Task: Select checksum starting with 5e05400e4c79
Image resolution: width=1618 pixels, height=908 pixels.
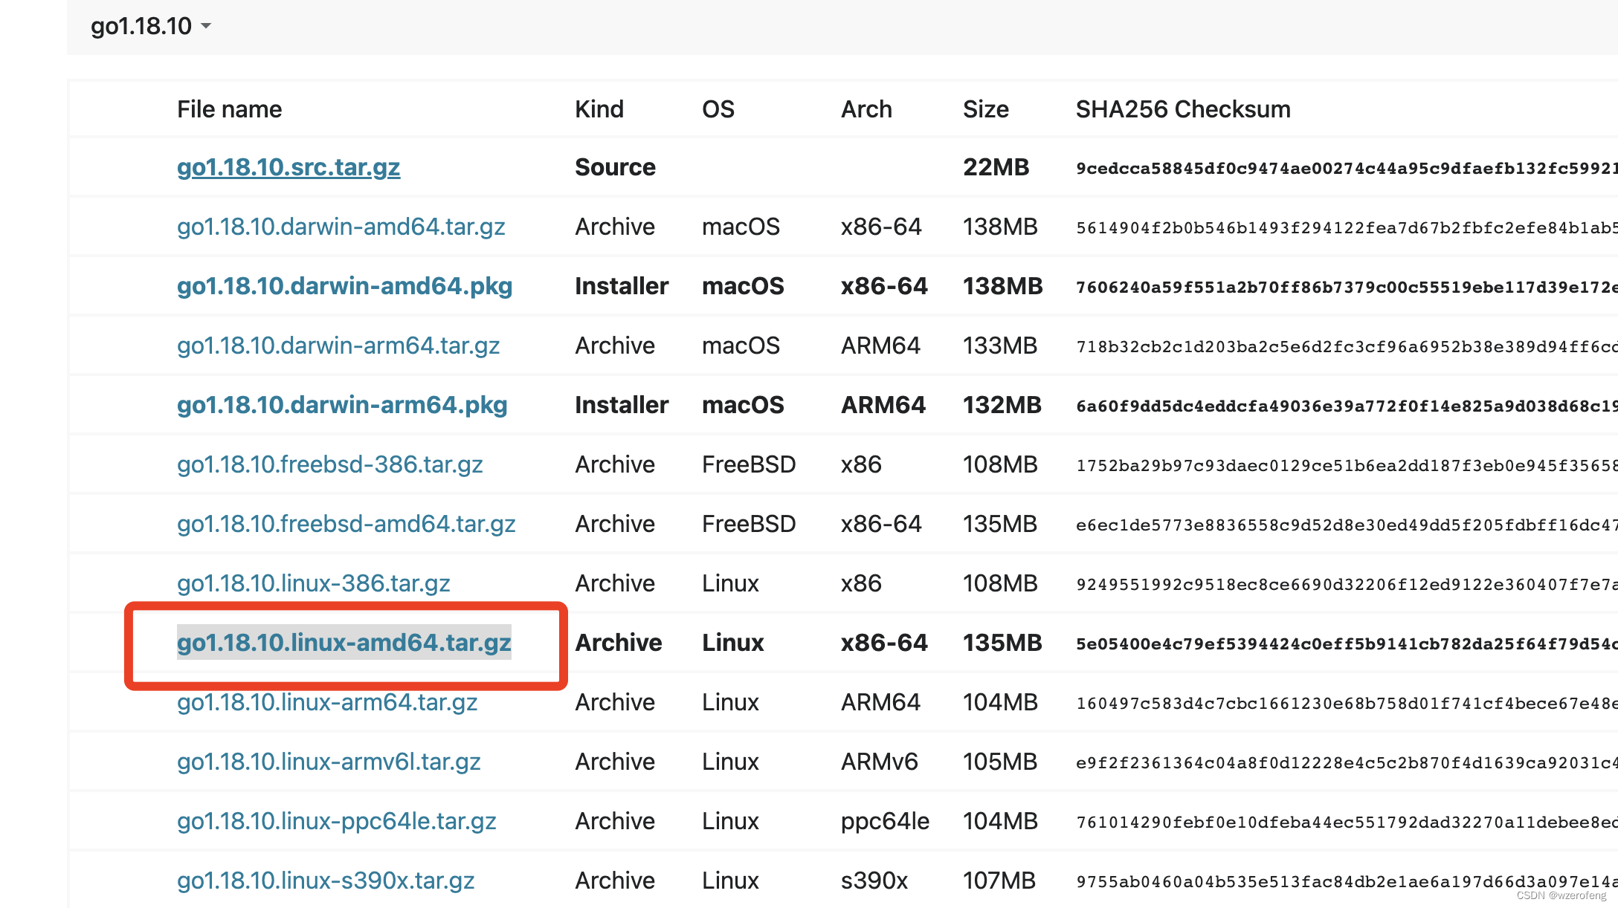Action: point(1347,643)
